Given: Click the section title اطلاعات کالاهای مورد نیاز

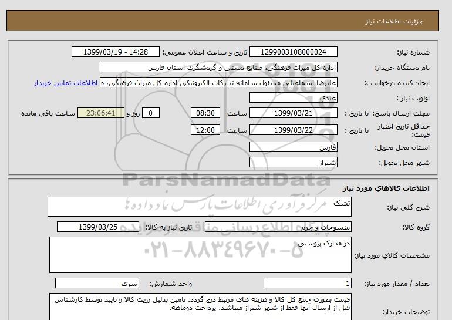Looking at the screenshot, I should coord(386,188).
